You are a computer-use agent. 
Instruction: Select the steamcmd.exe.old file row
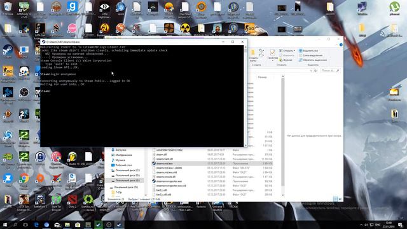(212, 172)
